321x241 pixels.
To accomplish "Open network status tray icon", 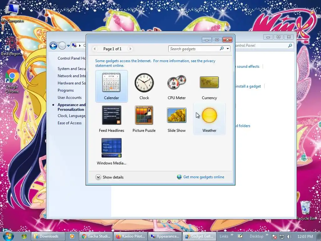I will pyautogui.click(x=282, y=237).
